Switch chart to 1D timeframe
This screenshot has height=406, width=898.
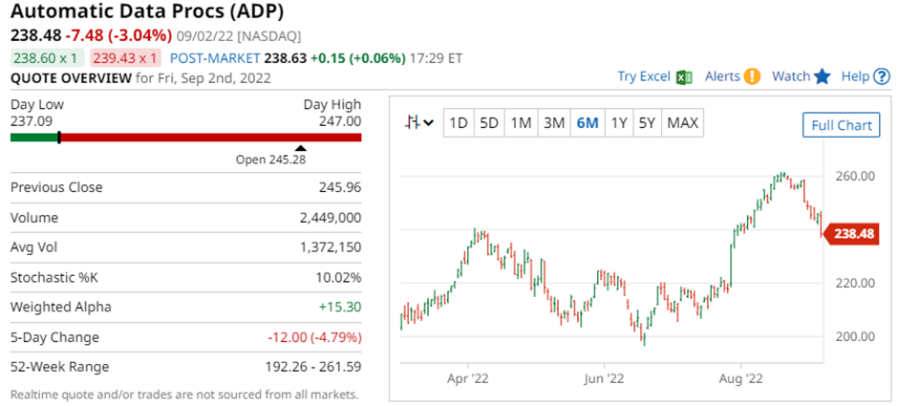point(459,122)
